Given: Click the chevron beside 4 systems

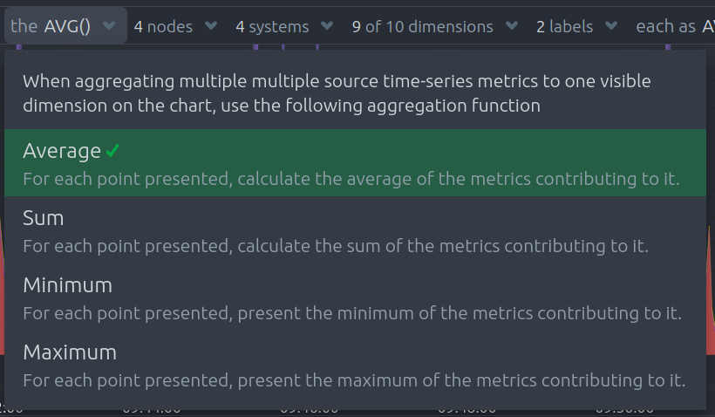Looking at the screenshot, I should (x=327, y=26).
